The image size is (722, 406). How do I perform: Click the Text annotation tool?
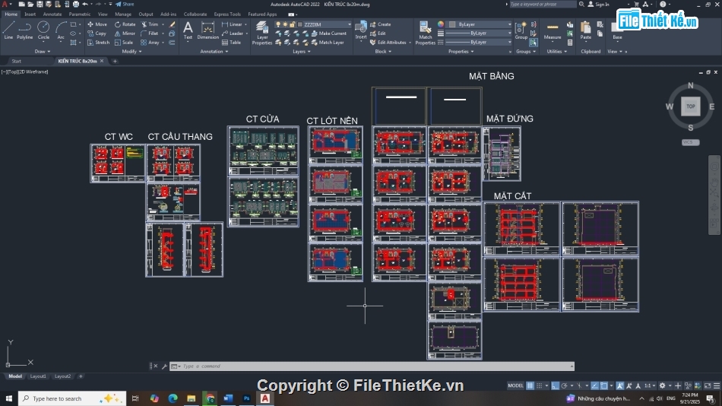coord(188,30)
